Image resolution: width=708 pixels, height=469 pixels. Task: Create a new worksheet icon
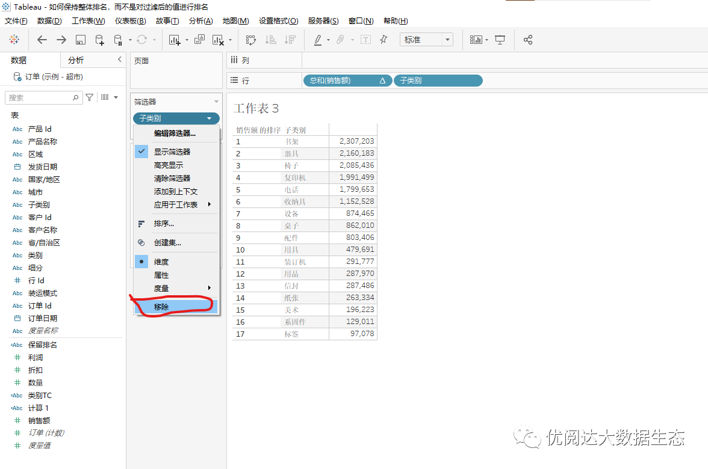(175, 40)
